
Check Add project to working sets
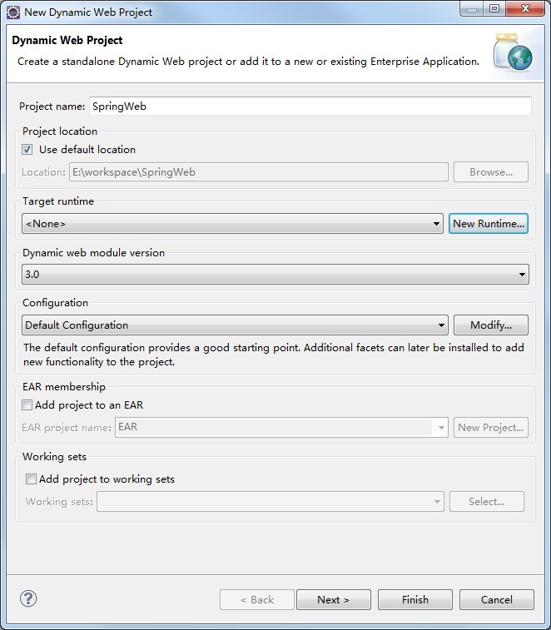coord(32,479)
